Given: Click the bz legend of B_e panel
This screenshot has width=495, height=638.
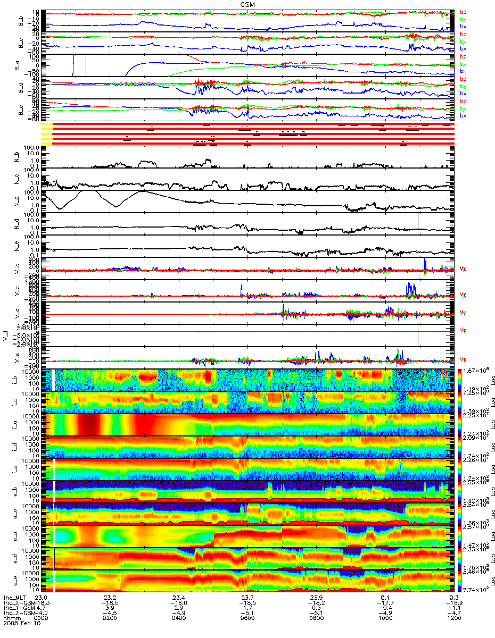Looking at the screenshot, I should 463,102.
